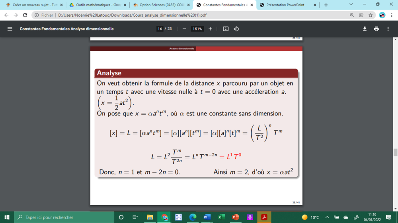Viewport: 398px width, 223px height.
Task: Close the Constantes Fondamentales tab
Action: pos(252,5)
